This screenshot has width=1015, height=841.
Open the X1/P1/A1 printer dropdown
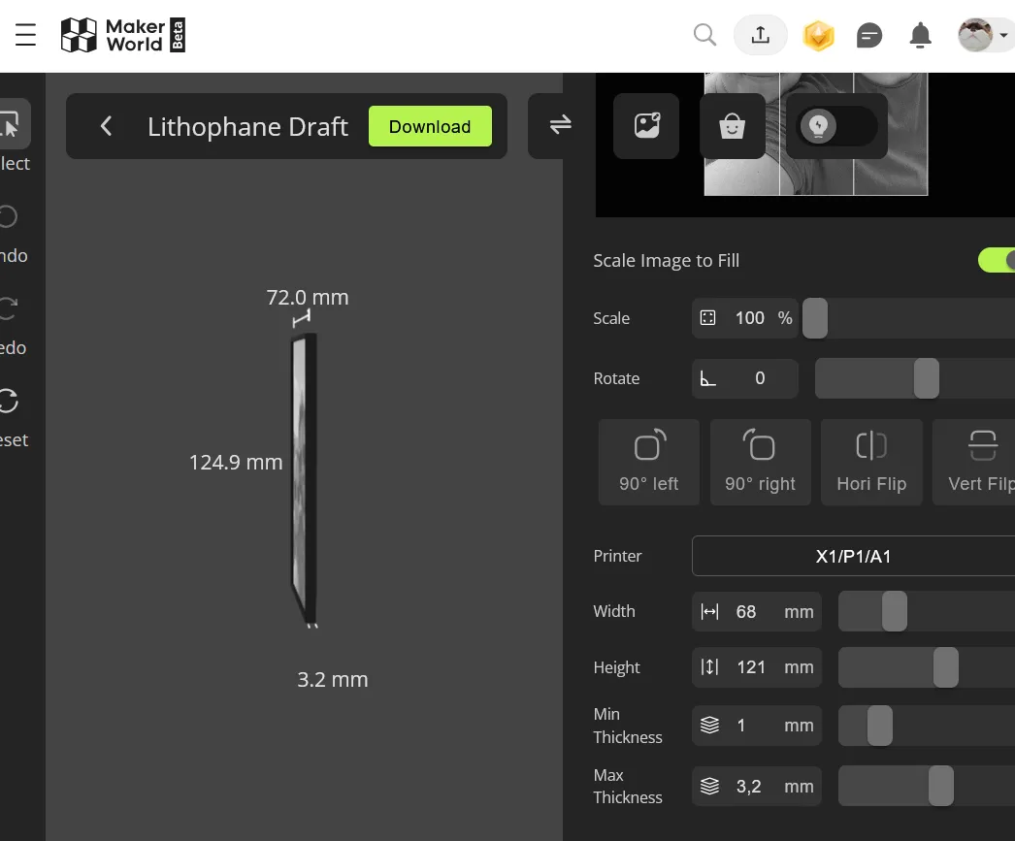point(853,556)
